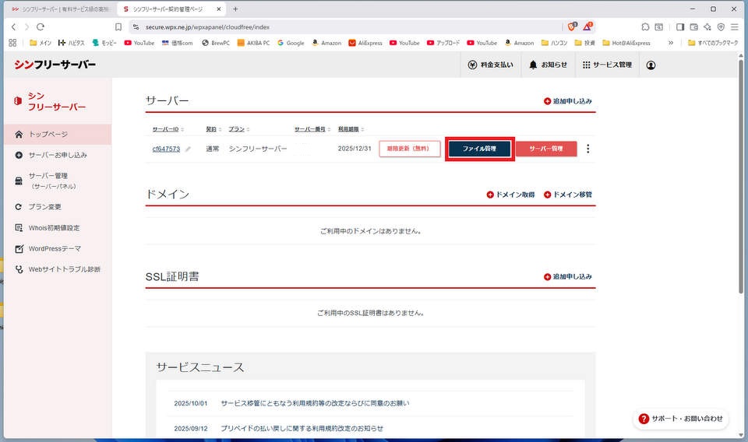The width and height of the screenshot is (748, 442).
Task: Open the サポート・お問い合わせ help button
Action: click(x=680, y=419)
